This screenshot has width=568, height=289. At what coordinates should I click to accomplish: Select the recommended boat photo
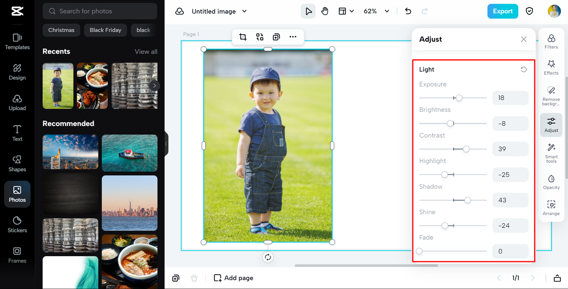click(x=130, y=153)
